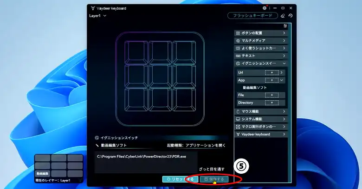Click the フラッシュキーボード button
The height and width of the screenshot is (189, 362).
tap(252, 16)
